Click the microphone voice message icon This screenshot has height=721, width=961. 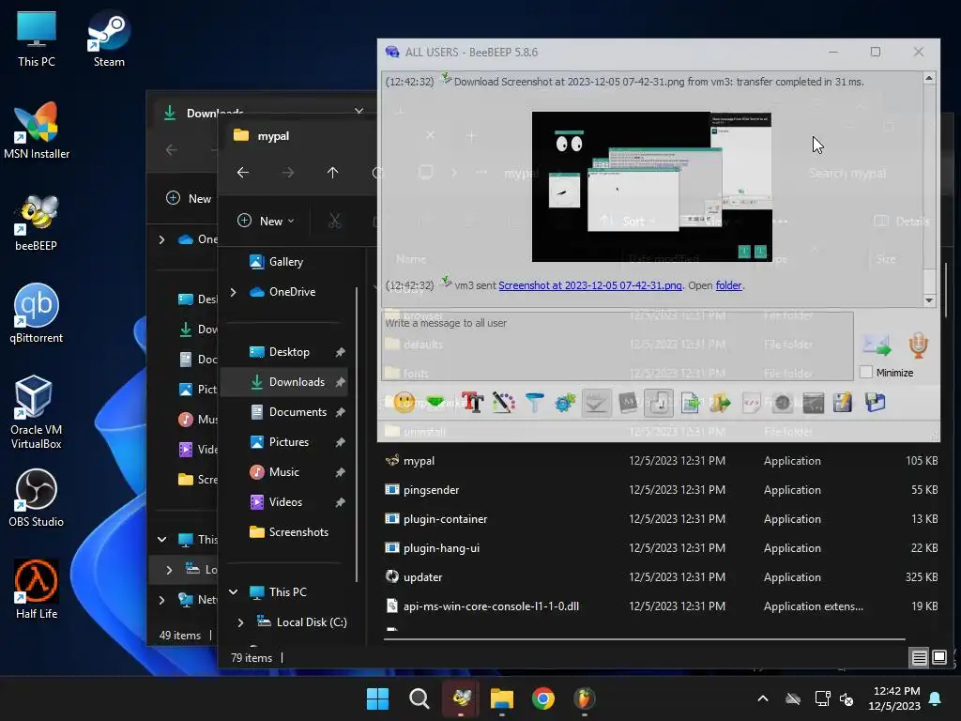pyautogui.click(x=918, y=345)
